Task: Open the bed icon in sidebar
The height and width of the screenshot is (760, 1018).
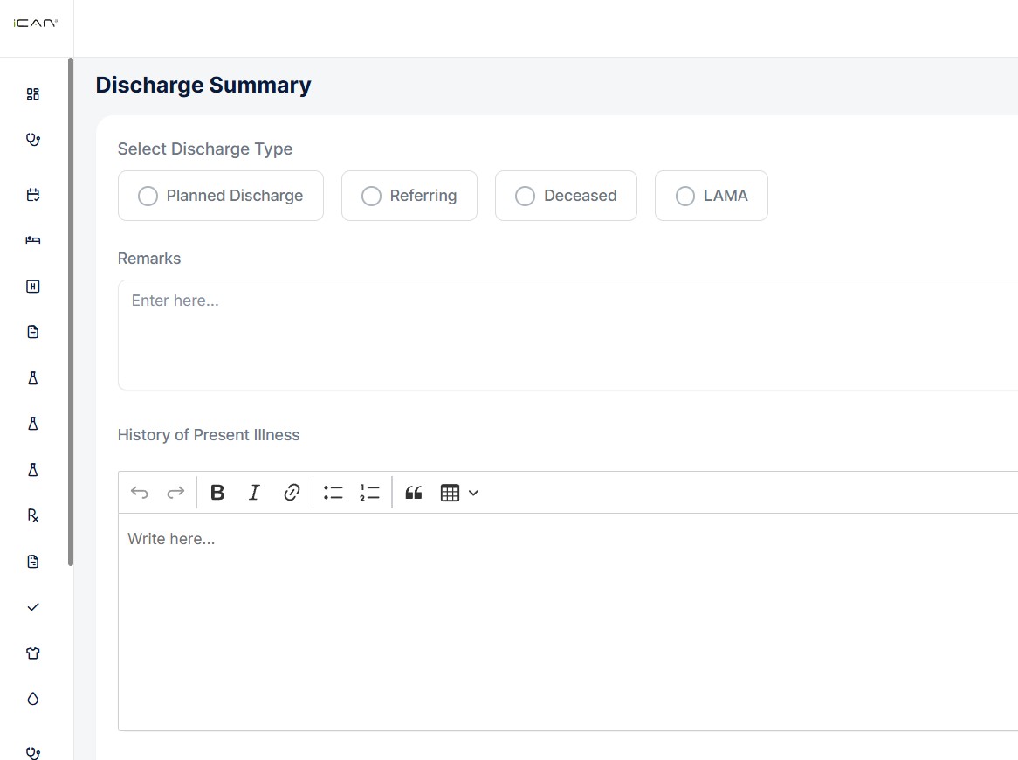Action: (33, 240)
